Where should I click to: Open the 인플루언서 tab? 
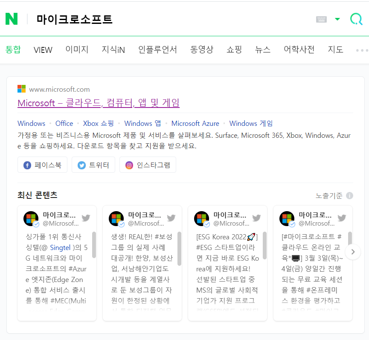157,49
